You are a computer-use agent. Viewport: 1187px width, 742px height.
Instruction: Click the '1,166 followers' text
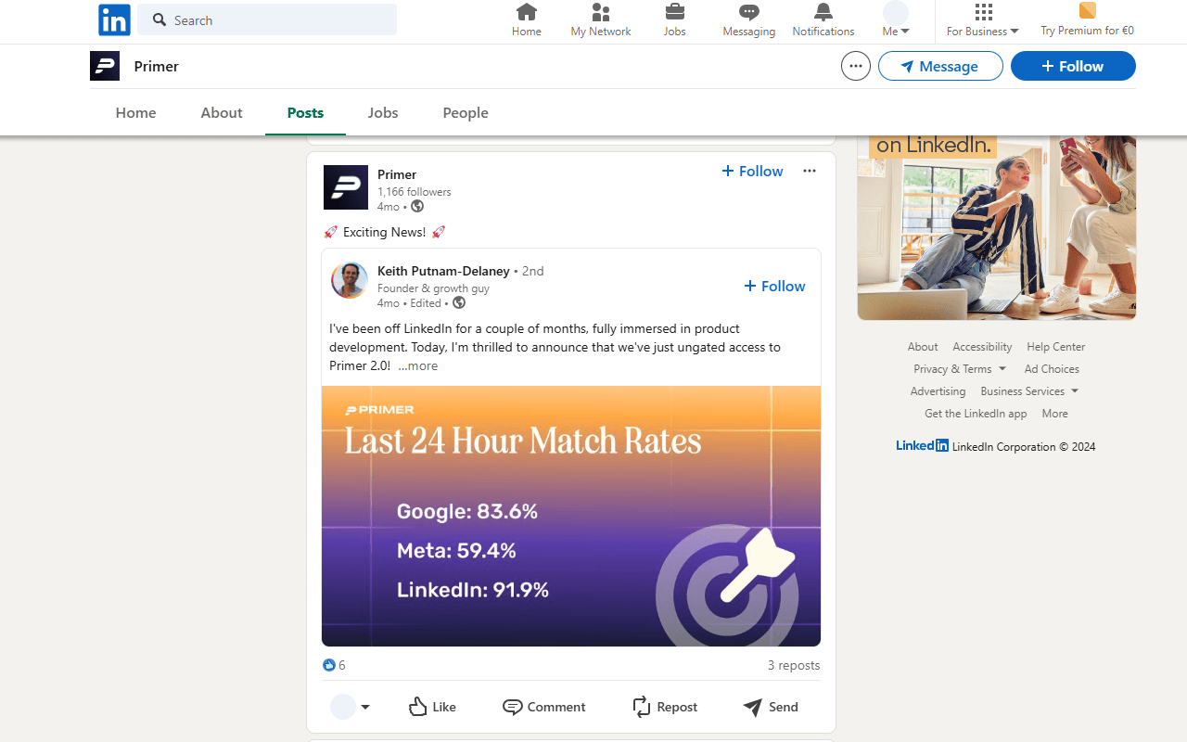coord(415,192)
